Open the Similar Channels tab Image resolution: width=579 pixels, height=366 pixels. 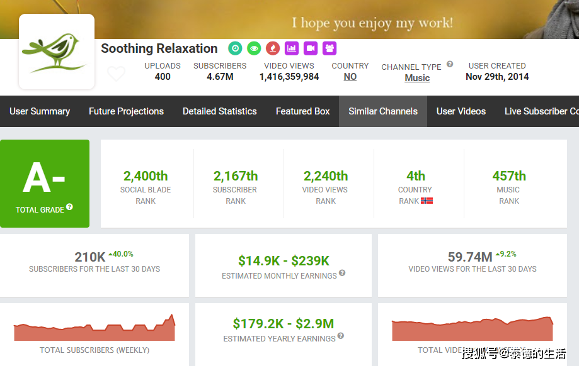pyautogui.click(x=383, y=111)
